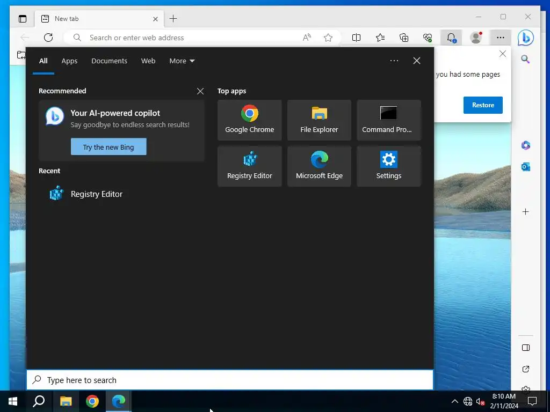Close the search panel
The width and height of the screenshot is (550, 412).
[417, 61]
